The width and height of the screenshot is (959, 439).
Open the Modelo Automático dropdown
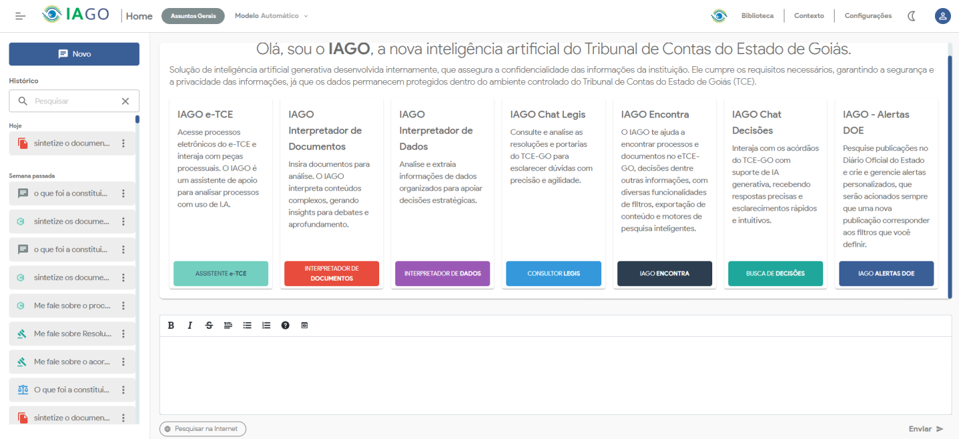click(x=272, y=16)
